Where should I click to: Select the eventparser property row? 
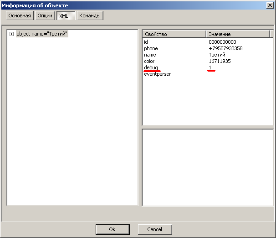(208, 74)
